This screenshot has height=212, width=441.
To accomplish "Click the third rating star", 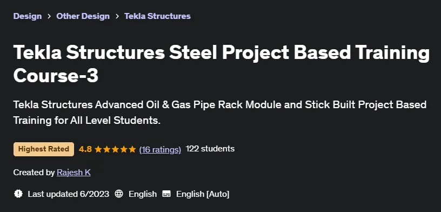I will click(115, 149).
